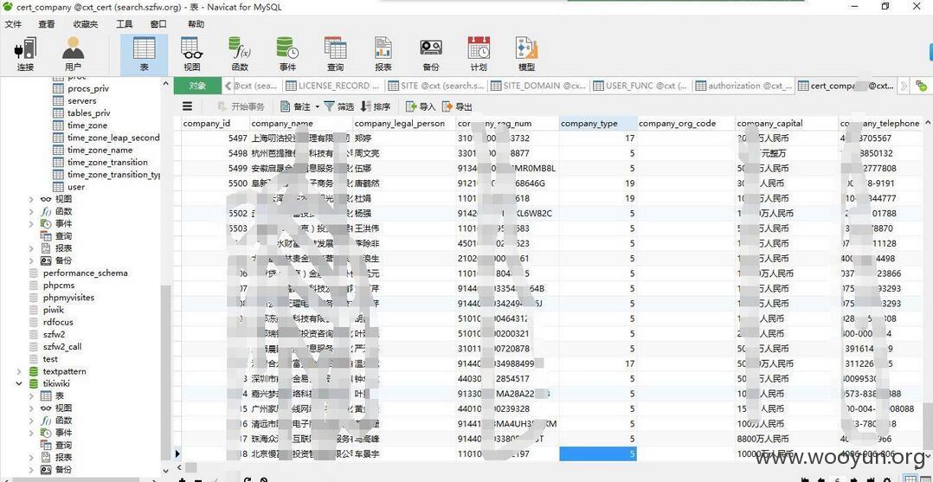Switch to the authorization tab
The height and width of the screenshot is (482, 933).
[x=743, y=86]
